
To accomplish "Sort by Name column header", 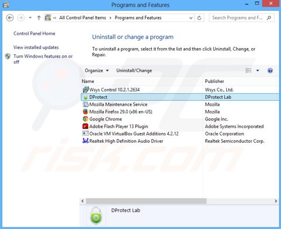I will coord(88,81).
